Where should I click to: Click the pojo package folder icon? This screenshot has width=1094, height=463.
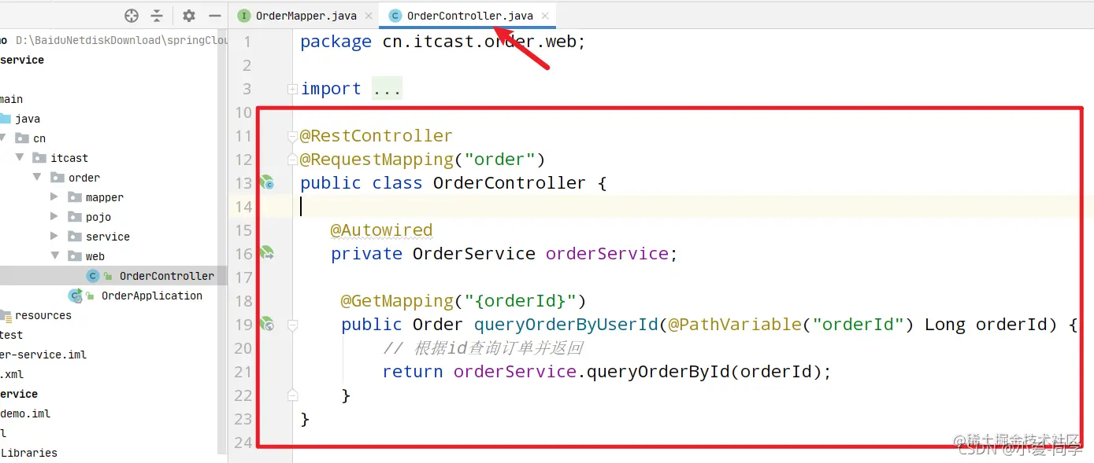click(75, 217)
